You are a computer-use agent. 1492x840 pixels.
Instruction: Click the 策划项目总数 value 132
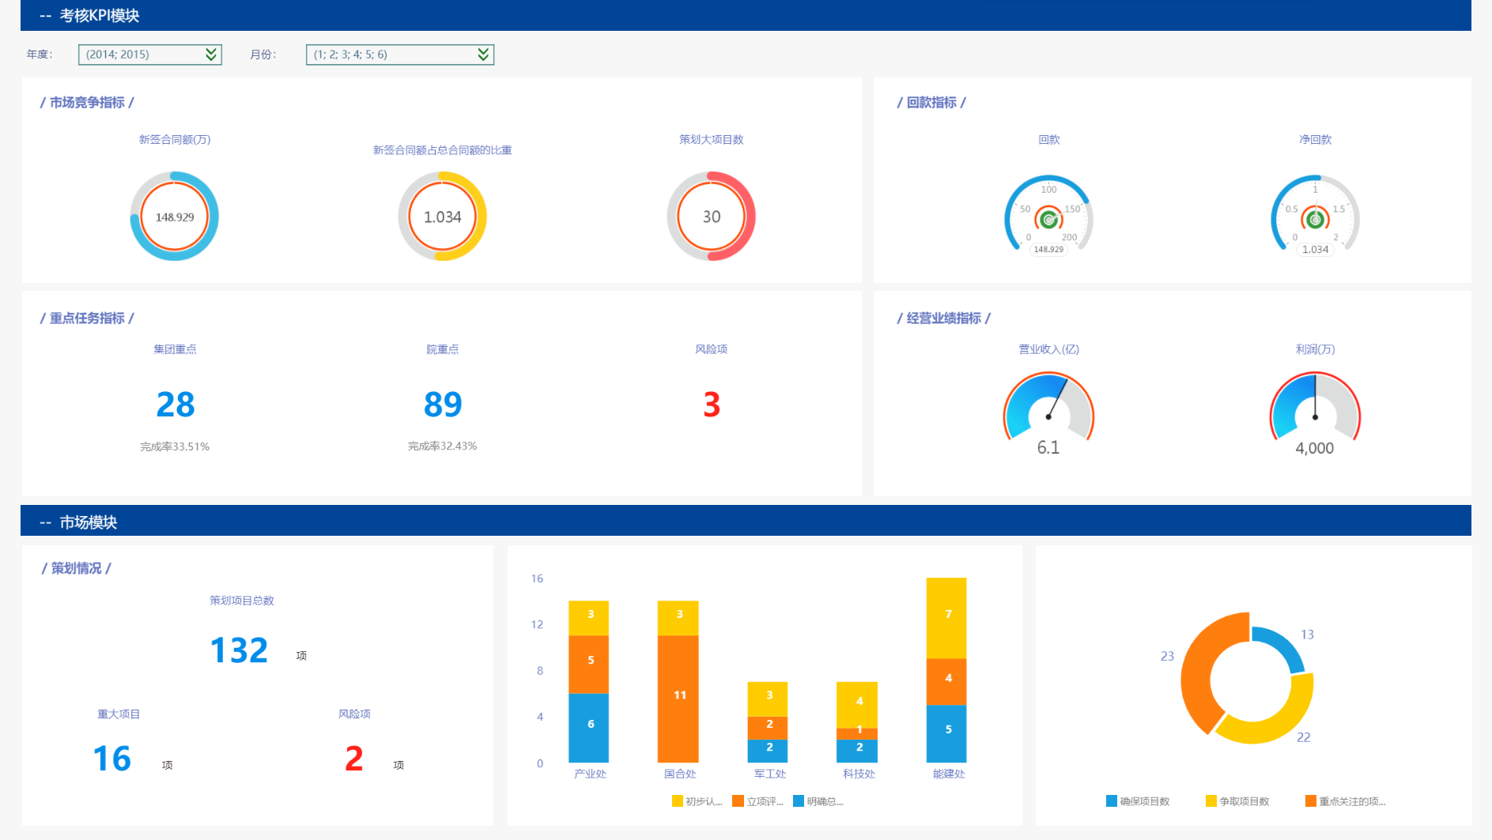click(239, 650)
